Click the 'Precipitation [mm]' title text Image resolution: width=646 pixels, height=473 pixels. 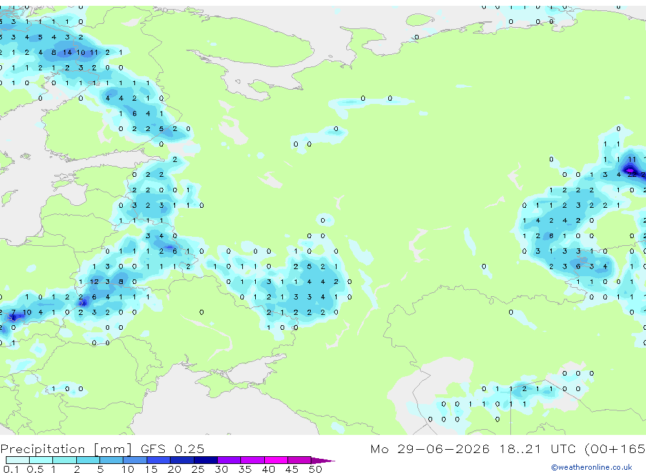tap(66, 449)
